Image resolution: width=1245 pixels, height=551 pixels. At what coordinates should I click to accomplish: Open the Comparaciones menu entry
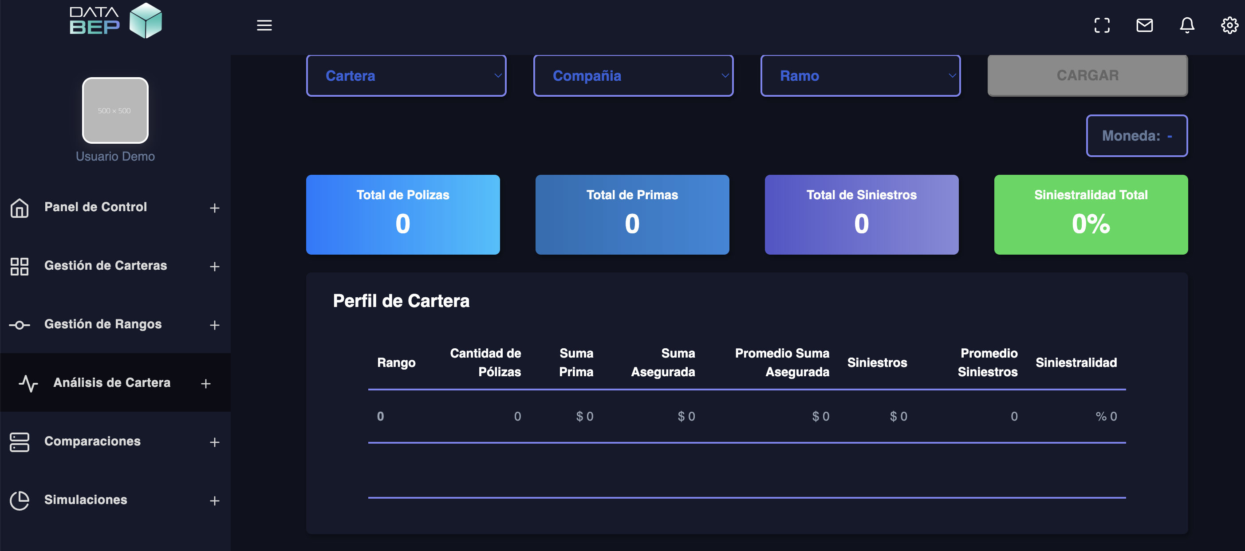click(x=92, y=441)
